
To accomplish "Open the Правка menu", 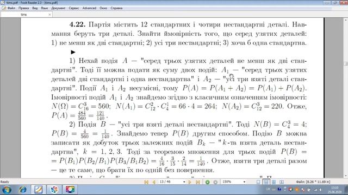I will [x=23, y=8].
